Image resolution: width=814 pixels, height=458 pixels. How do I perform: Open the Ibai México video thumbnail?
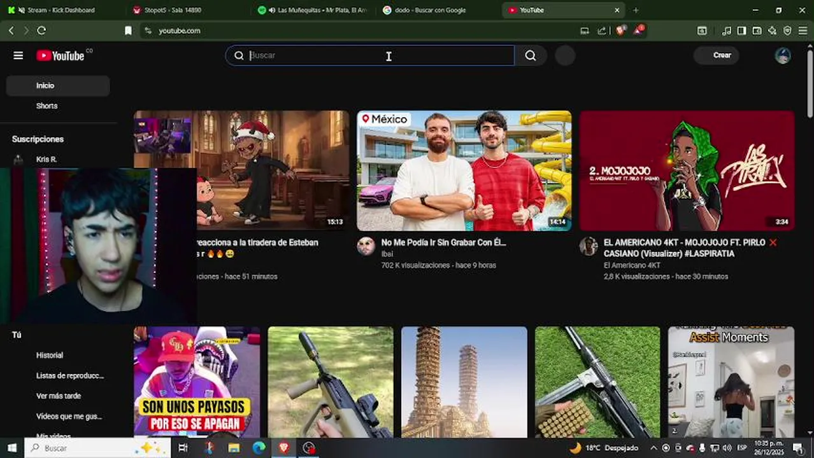(x=464, y=170)
